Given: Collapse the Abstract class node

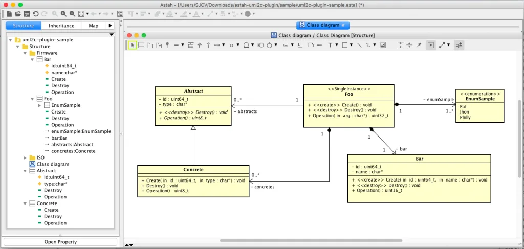Looking at the screenshot, I should 25,171.
